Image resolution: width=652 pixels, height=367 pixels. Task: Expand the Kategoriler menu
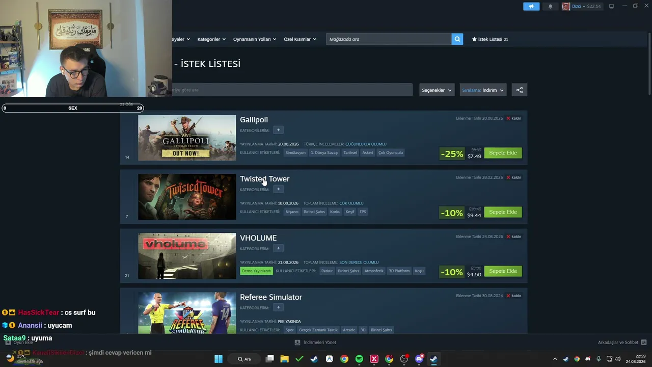tap(211, 39)
